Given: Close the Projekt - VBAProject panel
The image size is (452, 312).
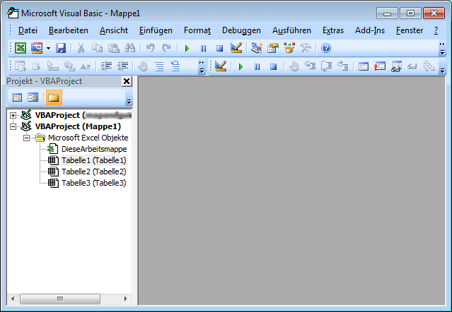Looking at the screenshot, I should click(127, 81).
